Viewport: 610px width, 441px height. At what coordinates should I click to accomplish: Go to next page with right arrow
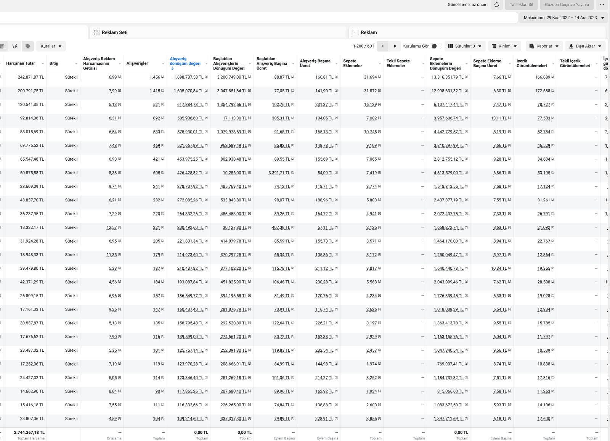395,46
